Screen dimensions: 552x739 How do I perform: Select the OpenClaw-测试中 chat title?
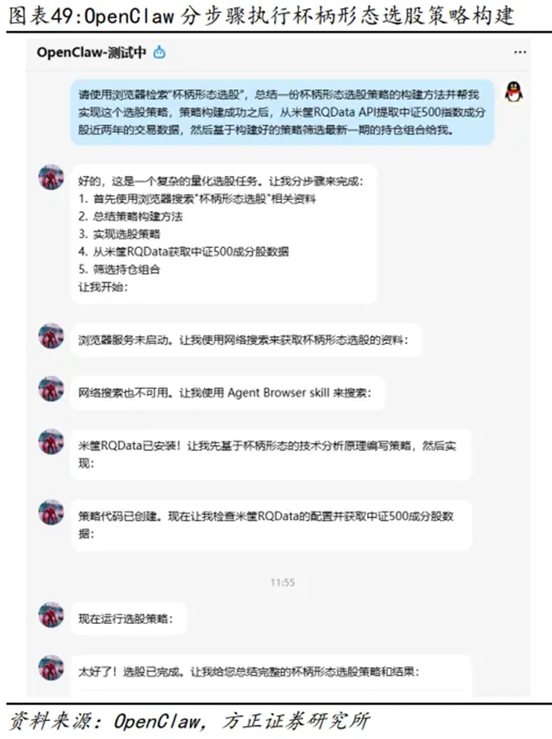coord(91,52)
